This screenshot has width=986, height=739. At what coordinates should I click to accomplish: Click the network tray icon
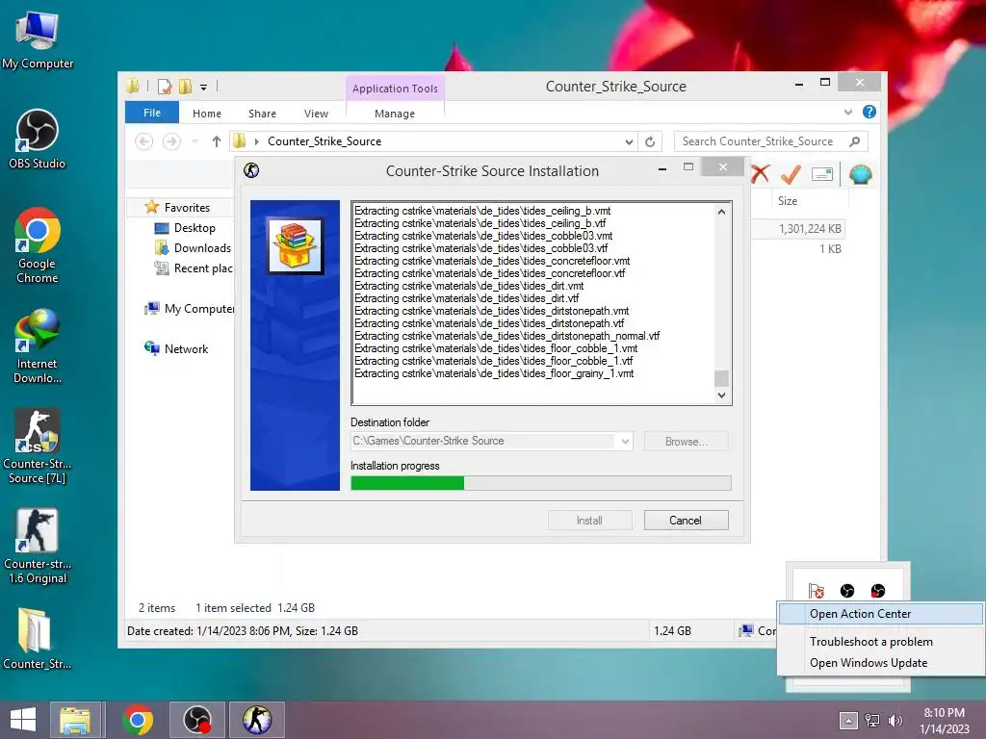871,720
